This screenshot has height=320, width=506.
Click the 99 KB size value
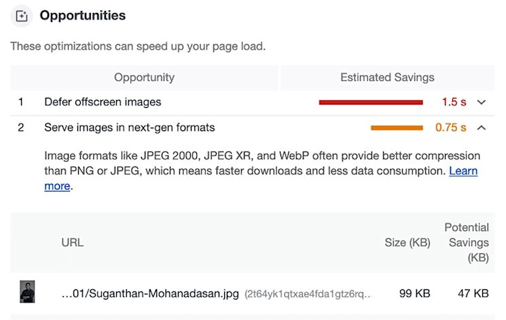415,294
